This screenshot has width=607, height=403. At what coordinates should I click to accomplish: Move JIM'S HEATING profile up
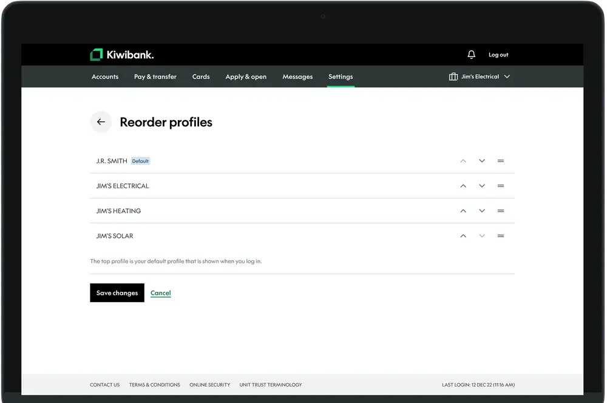pos(463,211)
